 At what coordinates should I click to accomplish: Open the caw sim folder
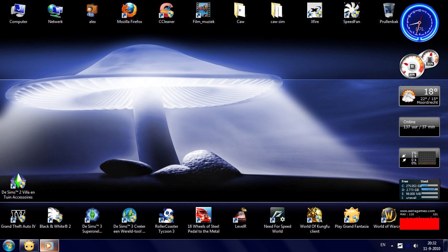[277, 13]
